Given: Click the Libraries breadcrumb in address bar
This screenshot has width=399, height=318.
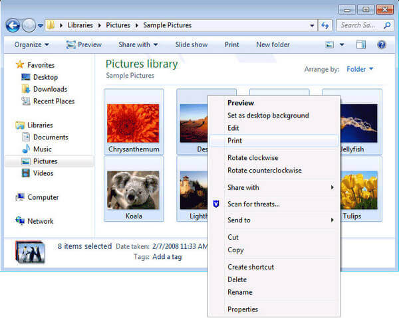Looking at the screenshot, I should pyautogui.click(x=80, y=25).
